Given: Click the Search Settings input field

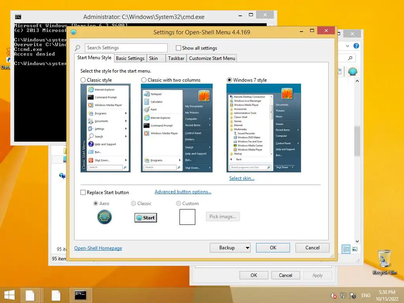Looking at the screenshot, I should coord(126,48).
